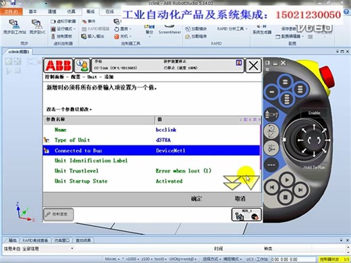Screen dimensions: 351x263
Task: Switch to the 建模 ribbon tab
Action: click(52, 11)
